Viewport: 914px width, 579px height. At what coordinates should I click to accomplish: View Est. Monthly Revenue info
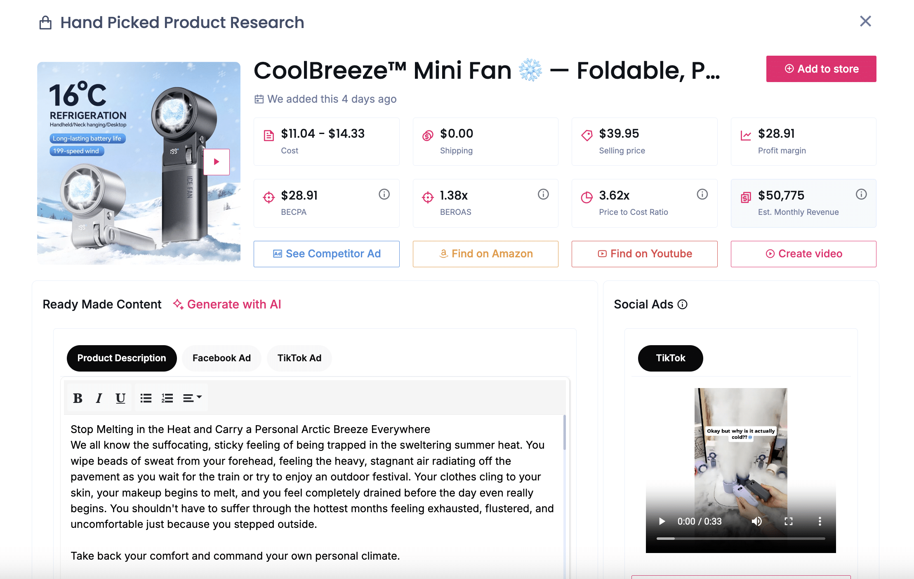click(861, 194)
